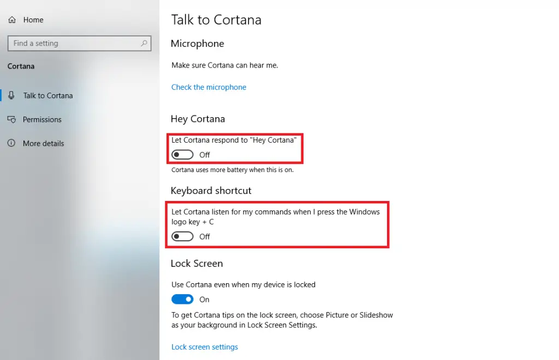Click "Use Cortana even when my device is locked"
Viewport: 559px width, 360px height.
pos(243,285)
